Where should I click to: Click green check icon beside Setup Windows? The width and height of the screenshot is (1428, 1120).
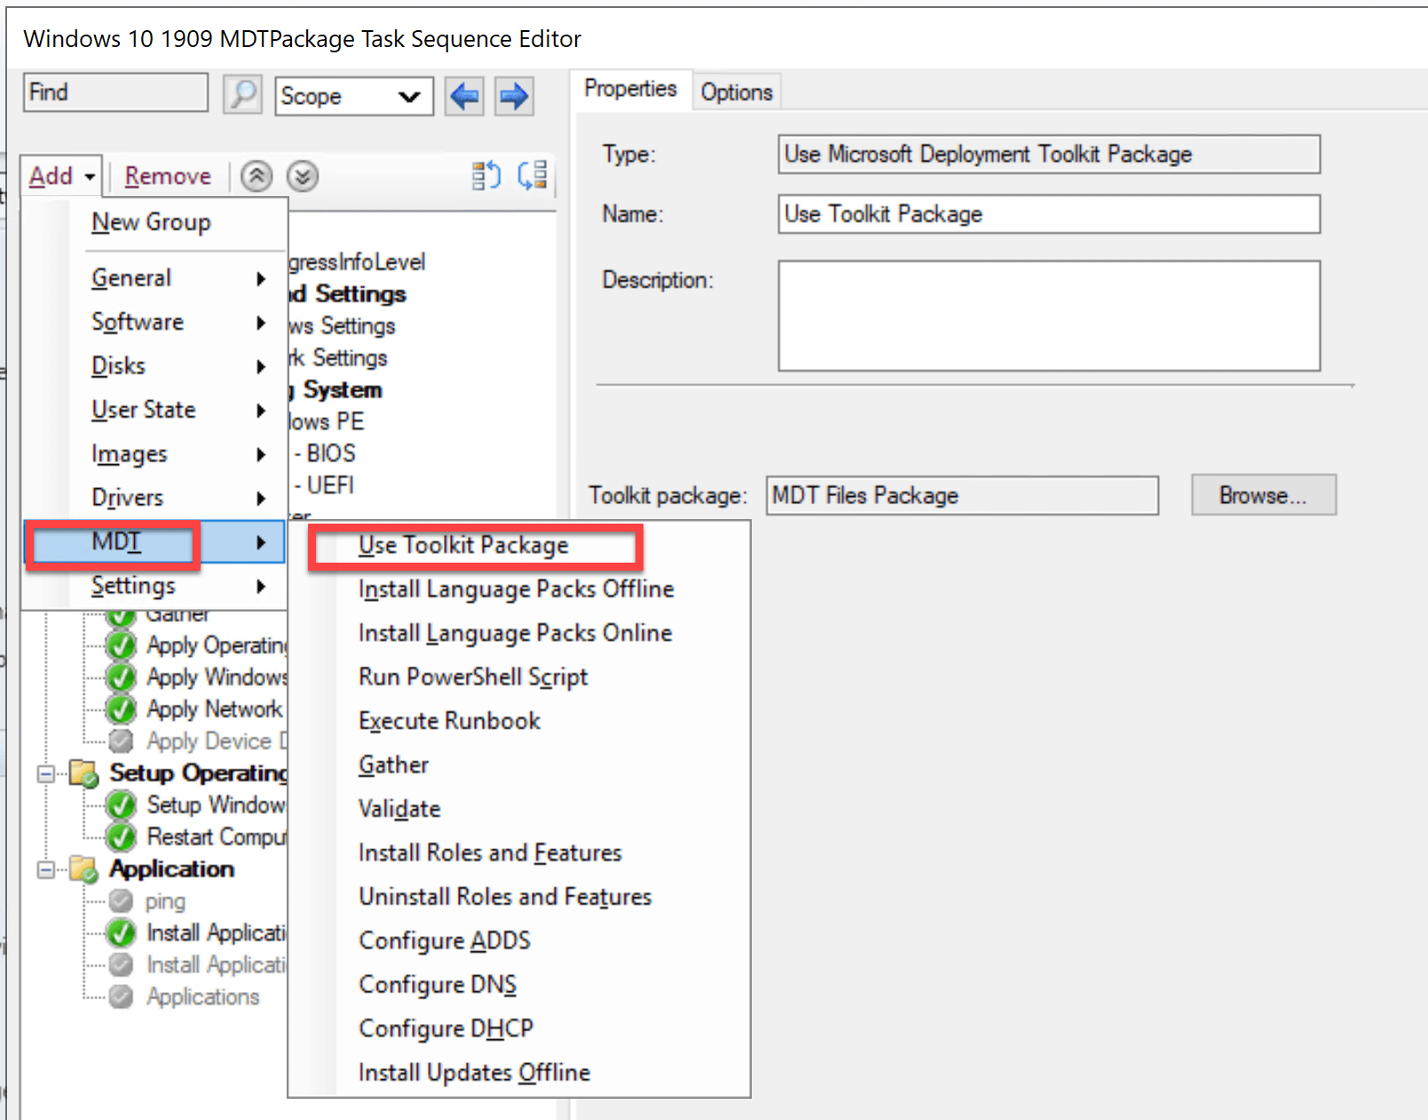pyautogui.click(x=121, y=805)
